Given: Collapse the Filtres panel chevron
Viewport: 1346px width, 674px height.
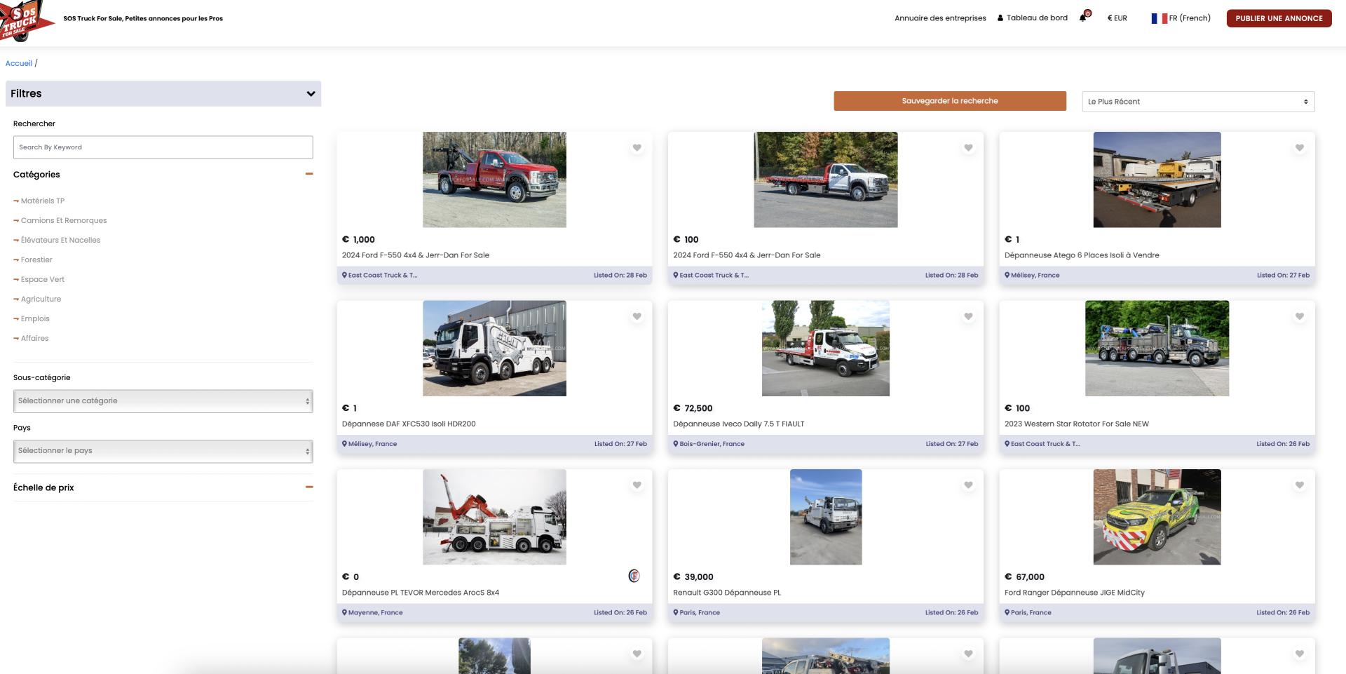Looking at the screenshot, I should (x=311, y=94).
